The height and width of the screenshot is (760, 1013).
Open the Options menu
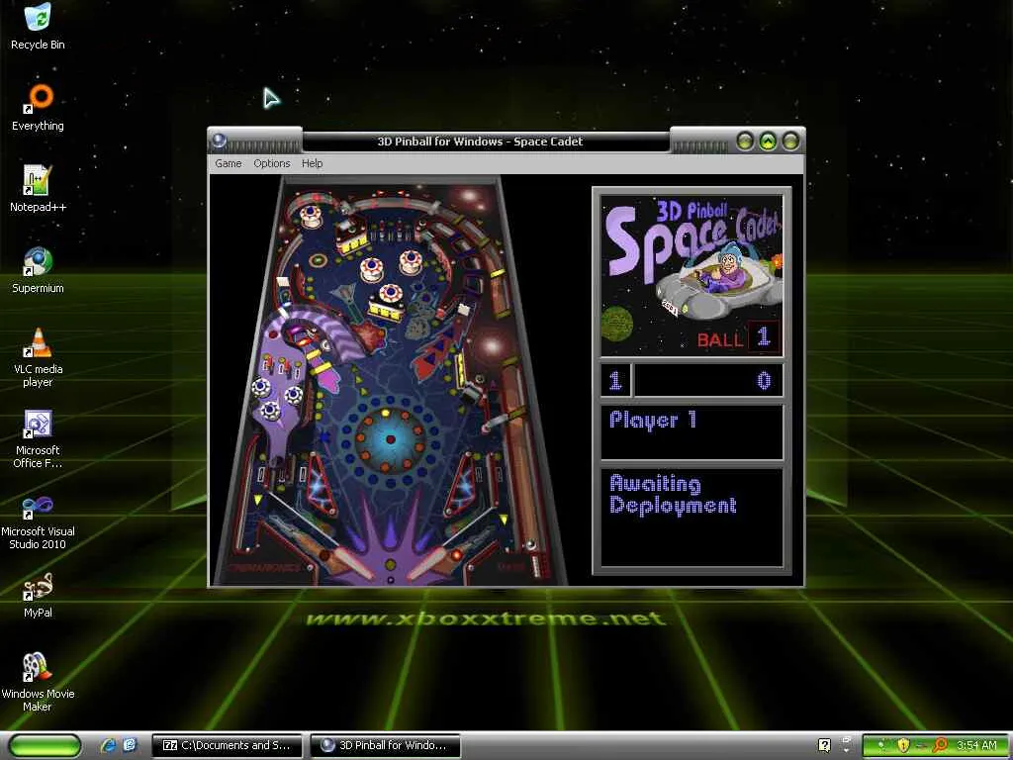(x=271, y=163)
